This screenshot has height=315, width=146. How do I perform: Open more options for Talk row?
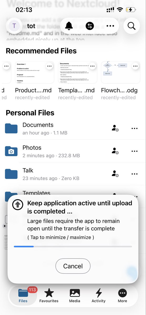click(x=134, y=174)
